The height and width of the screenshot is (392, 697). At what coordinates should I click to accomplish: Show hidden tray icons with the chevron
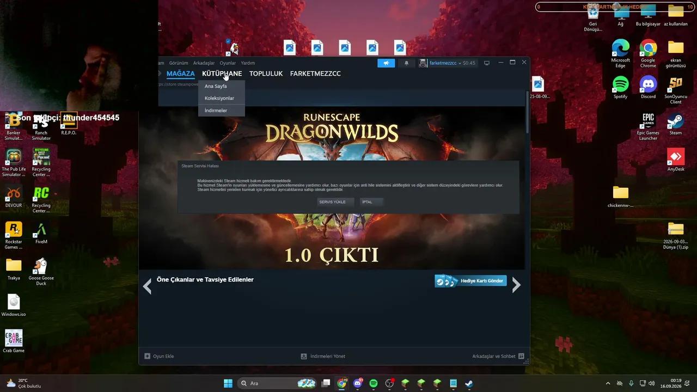[x=608, y=383]
